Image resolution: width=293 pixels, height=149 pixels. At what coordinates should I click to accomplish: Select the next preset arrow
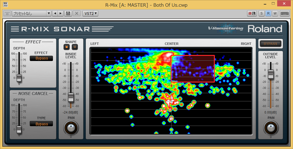point(60,13)
